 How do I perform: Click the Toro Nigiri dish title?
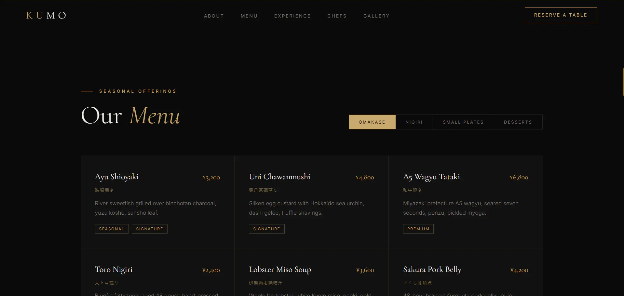tap(114, 269)
